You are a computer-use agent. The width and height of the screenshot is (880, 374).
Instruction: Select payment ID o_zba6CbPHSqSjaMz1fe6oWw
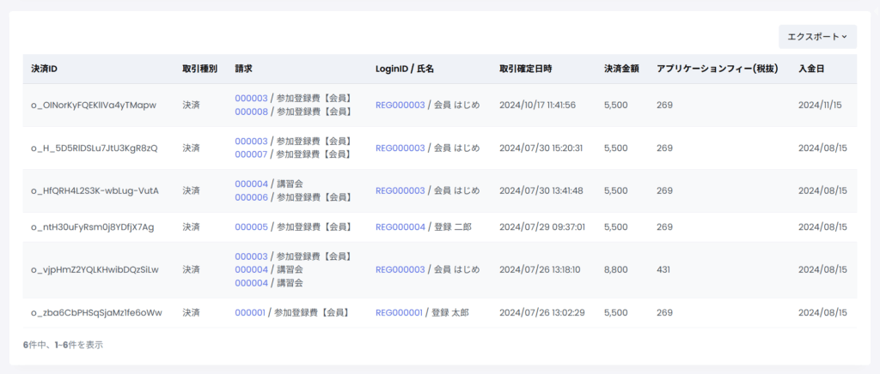pos(95,313)
